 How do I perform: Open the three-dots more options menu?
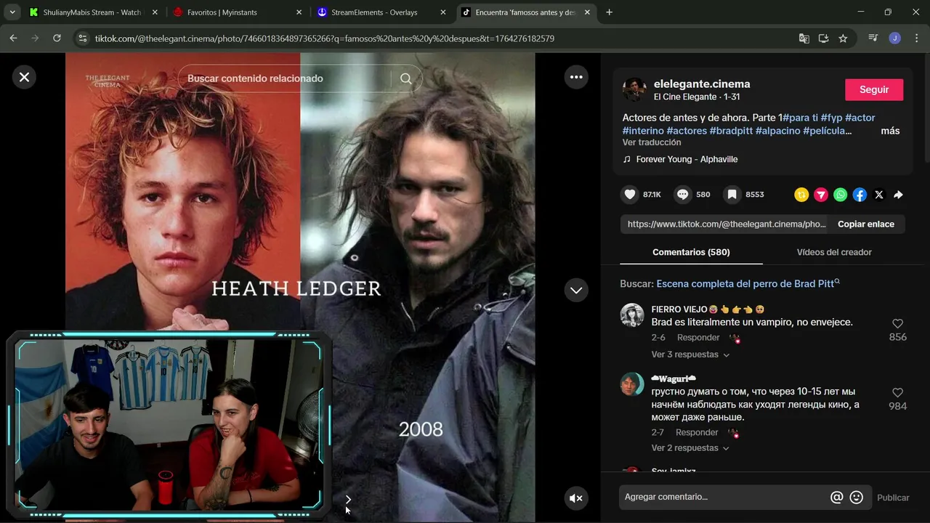(x=576, y=77)
